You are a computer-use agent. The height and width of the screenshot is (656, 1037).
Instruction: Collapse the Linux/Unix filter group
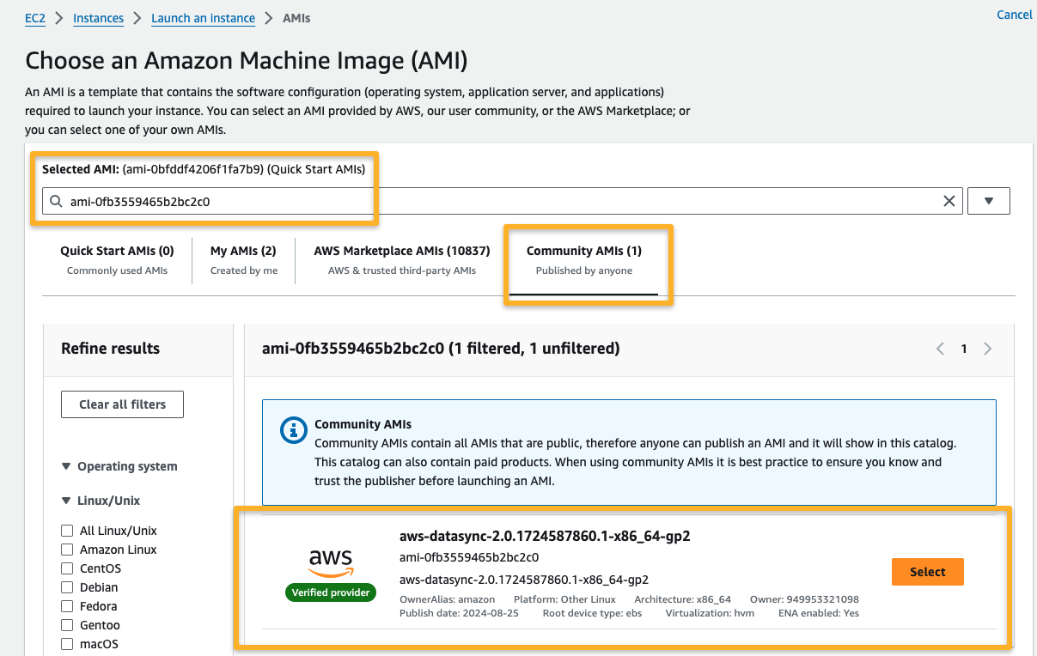[x=66, y=501]
